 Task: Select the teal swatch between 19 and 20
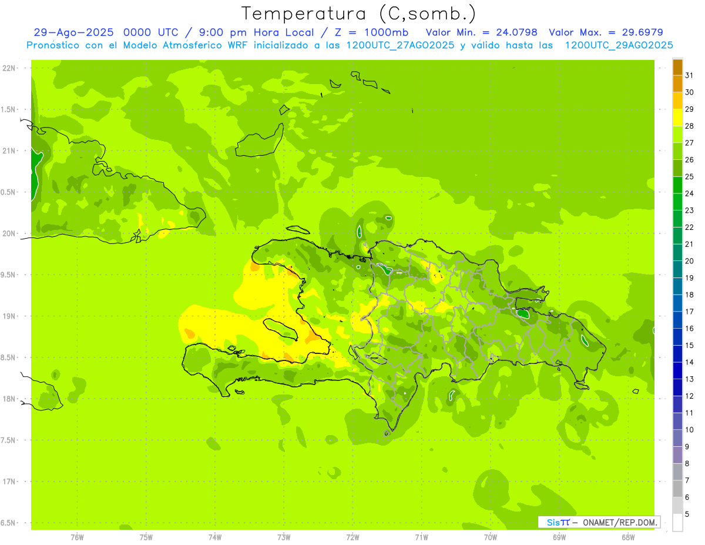click(x=677, y=269)
